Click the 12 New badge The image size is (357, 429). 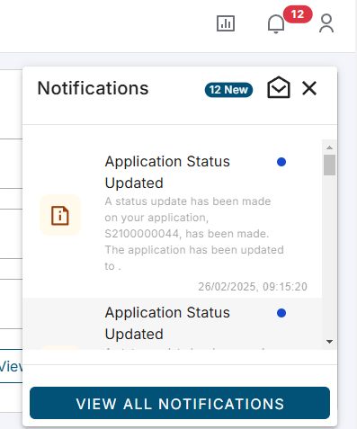[228, 90]
